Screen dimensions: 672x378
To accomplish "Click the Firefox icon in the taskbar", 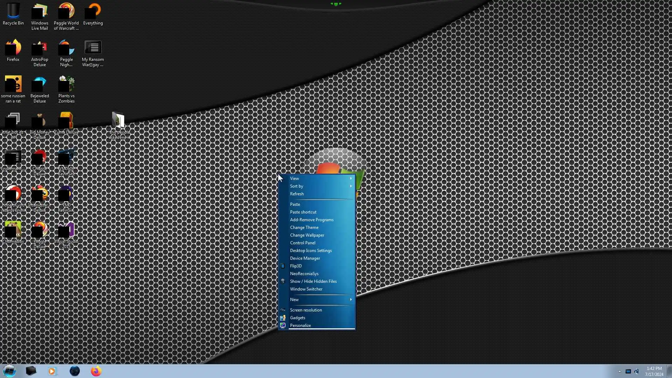I will [x=96, y=371].
